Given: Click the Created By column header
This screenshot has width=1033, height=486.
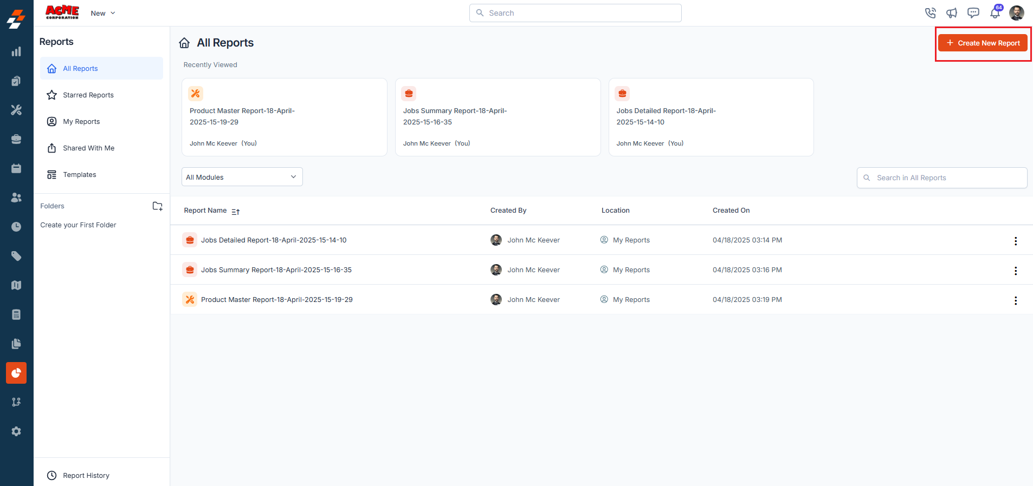Looking at the screenshot, I should 508,211.
